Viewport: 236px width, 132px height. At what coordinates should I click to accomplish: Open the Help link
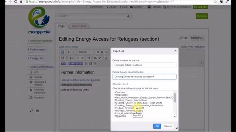[123, 7]
